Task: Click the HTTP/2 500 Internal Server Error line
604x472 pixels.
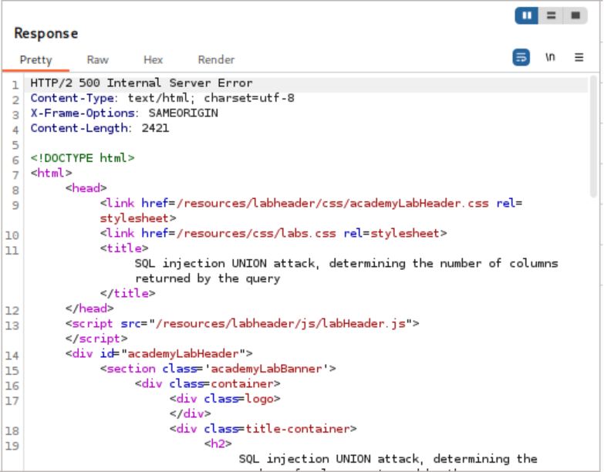Action: (x=141, y=83)
